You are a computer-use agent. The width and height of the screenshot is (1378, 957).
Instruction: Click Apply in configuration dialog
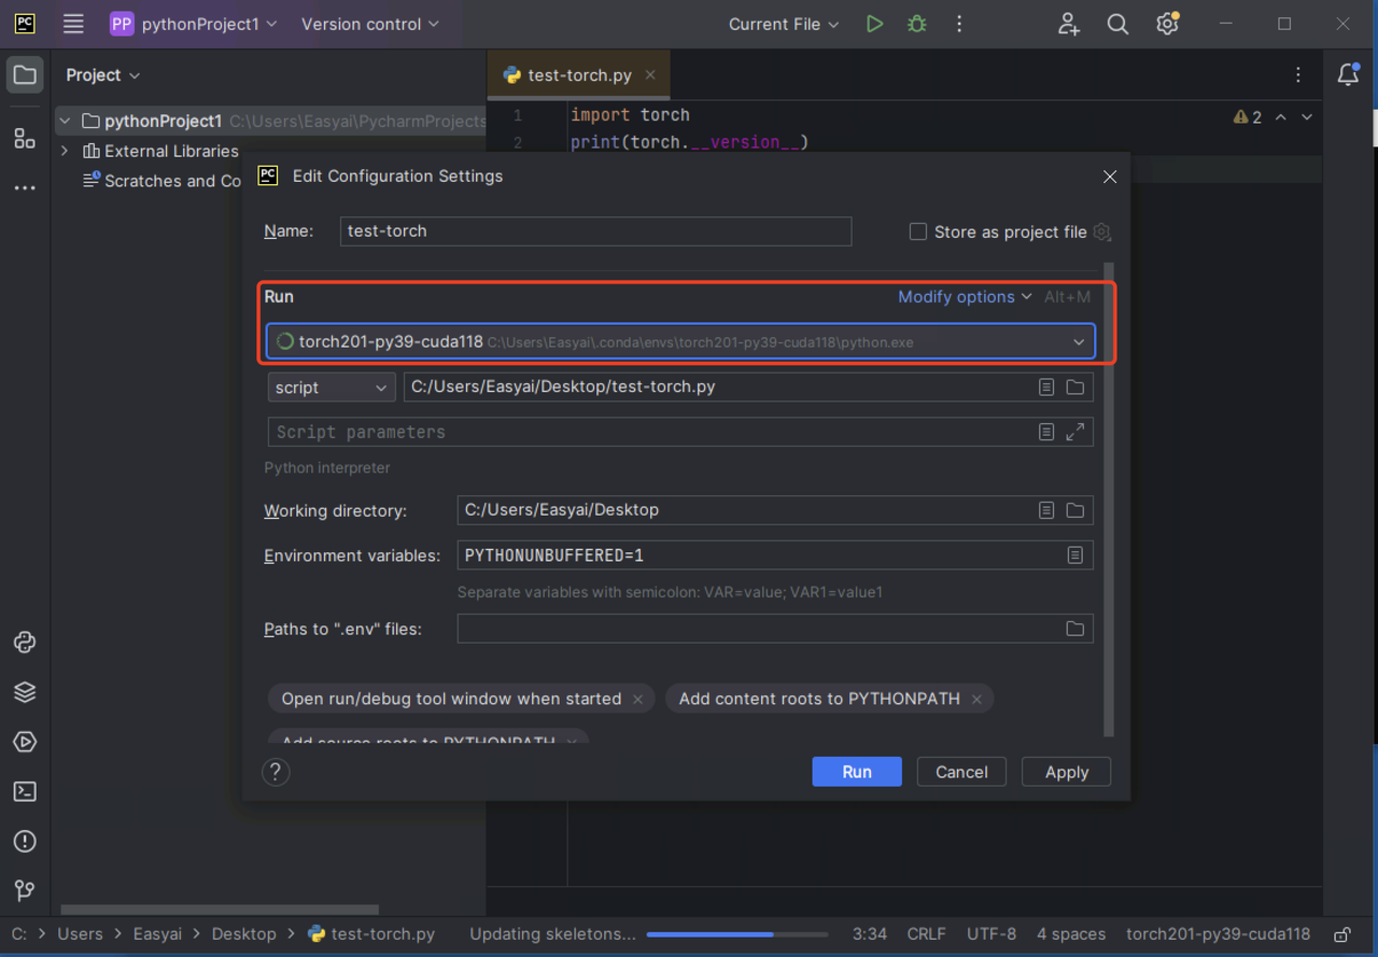pos(1066,772)
